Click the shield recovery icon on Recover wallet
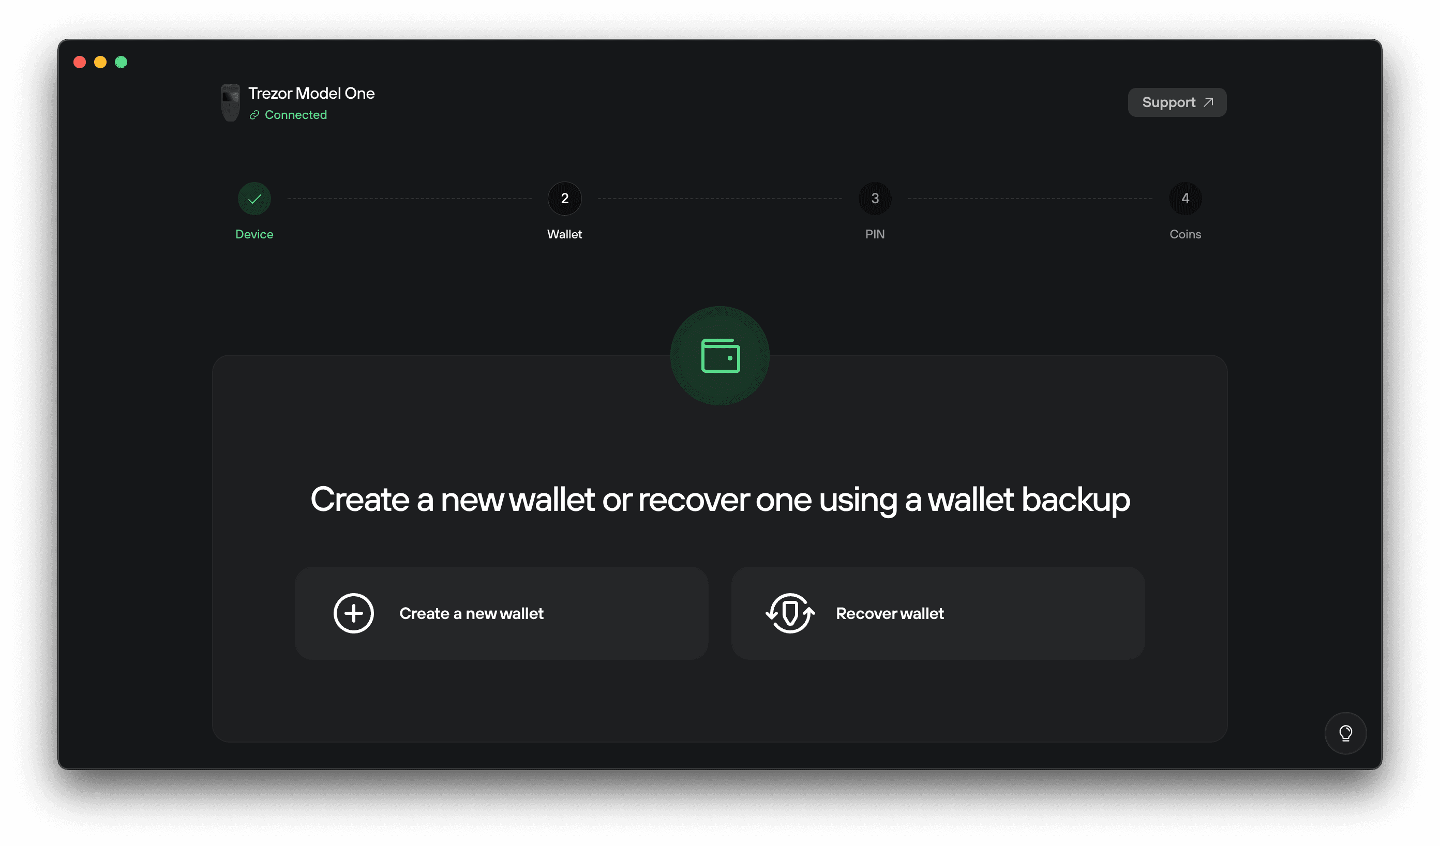Image resolution: width=1440 pixels, height=846 pixels. point(790,613)
